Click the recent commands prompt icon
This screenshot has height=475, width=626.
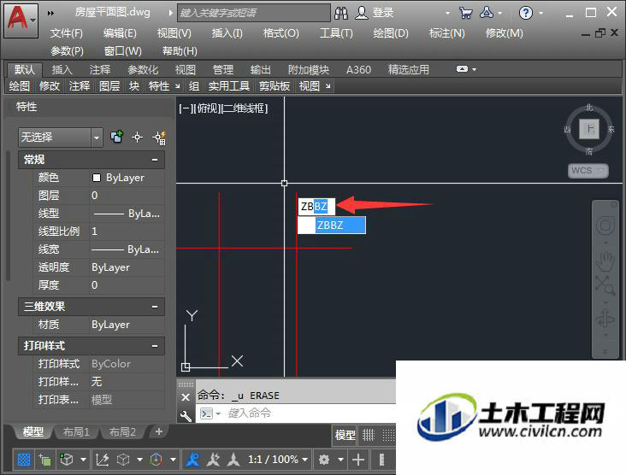[x=206, y=413]
